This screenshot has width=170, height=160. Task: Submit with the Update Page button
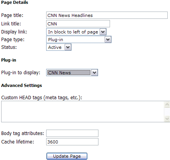[x=67, y=156]
